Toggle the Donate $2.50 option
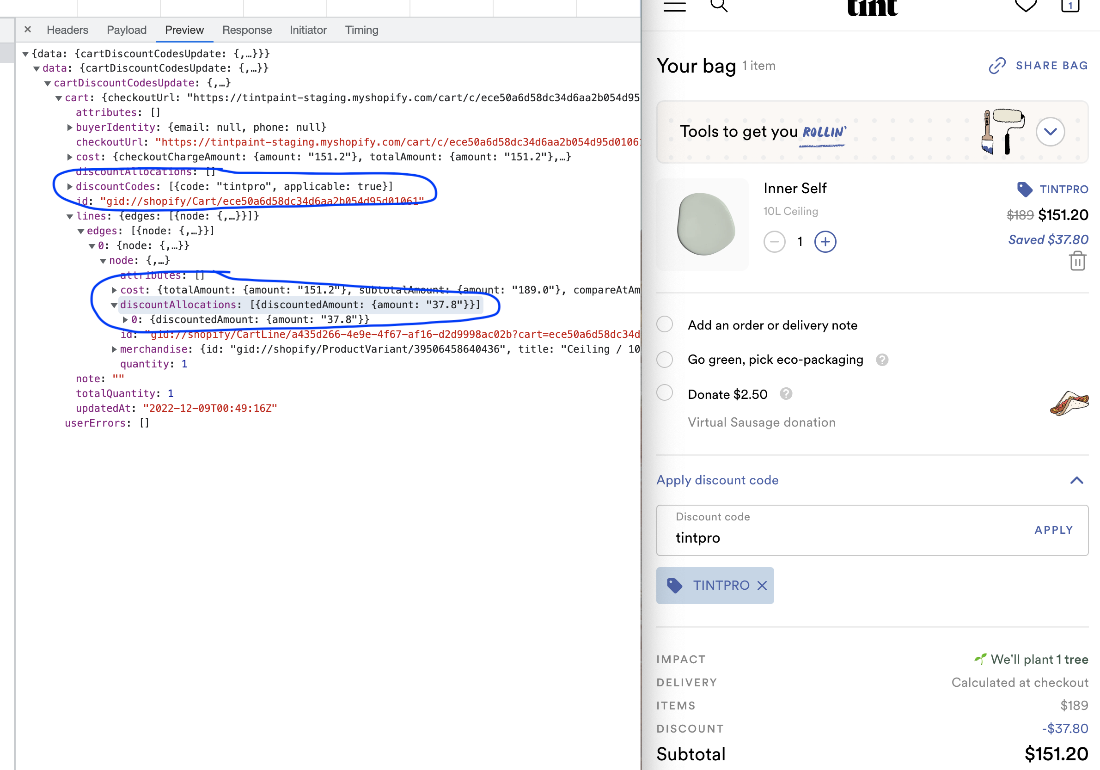Screen dimensions: 1100x770 click(x=665, y=393)
